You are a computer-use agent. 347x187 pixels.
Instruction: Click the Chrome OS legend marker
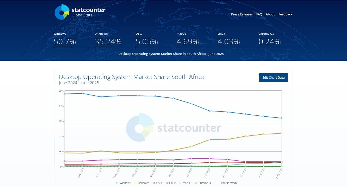point(196,183)
